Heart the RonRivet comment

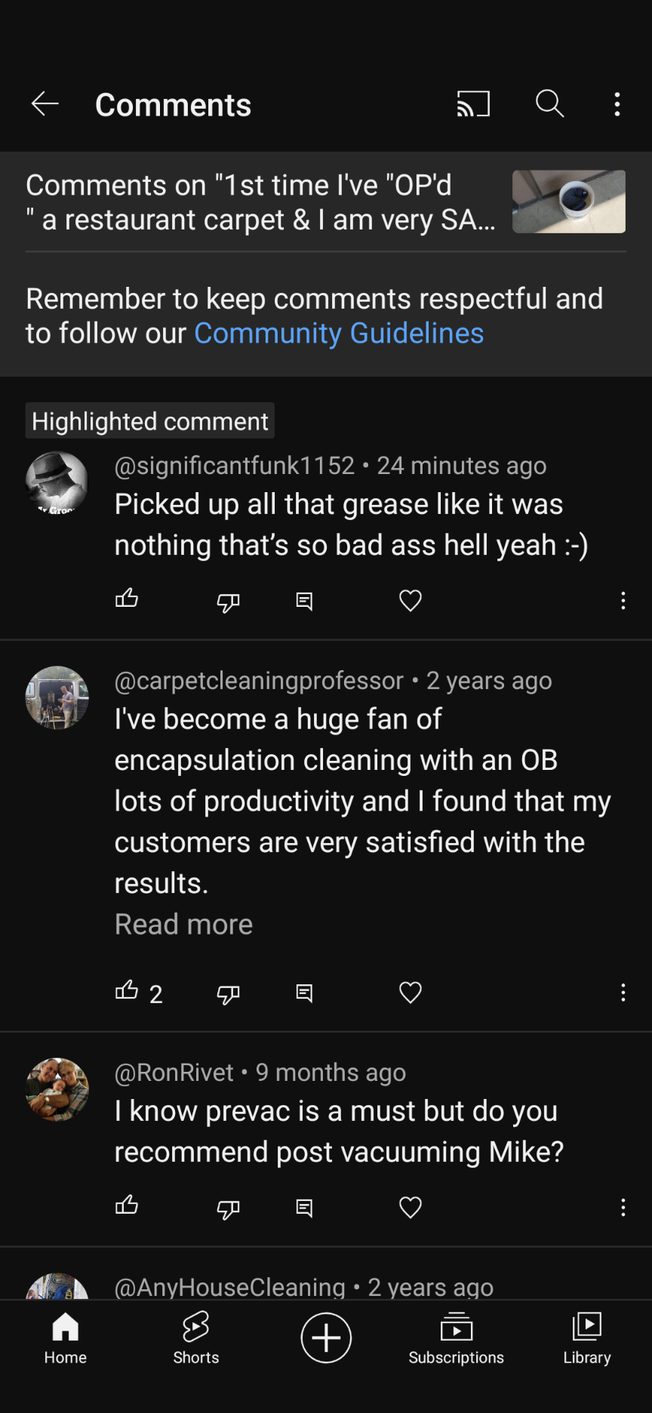click(411, 1208)
